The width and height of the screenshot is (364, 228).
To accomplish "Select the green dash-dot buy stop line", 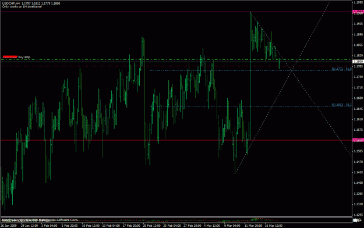I will pos(176,59).
